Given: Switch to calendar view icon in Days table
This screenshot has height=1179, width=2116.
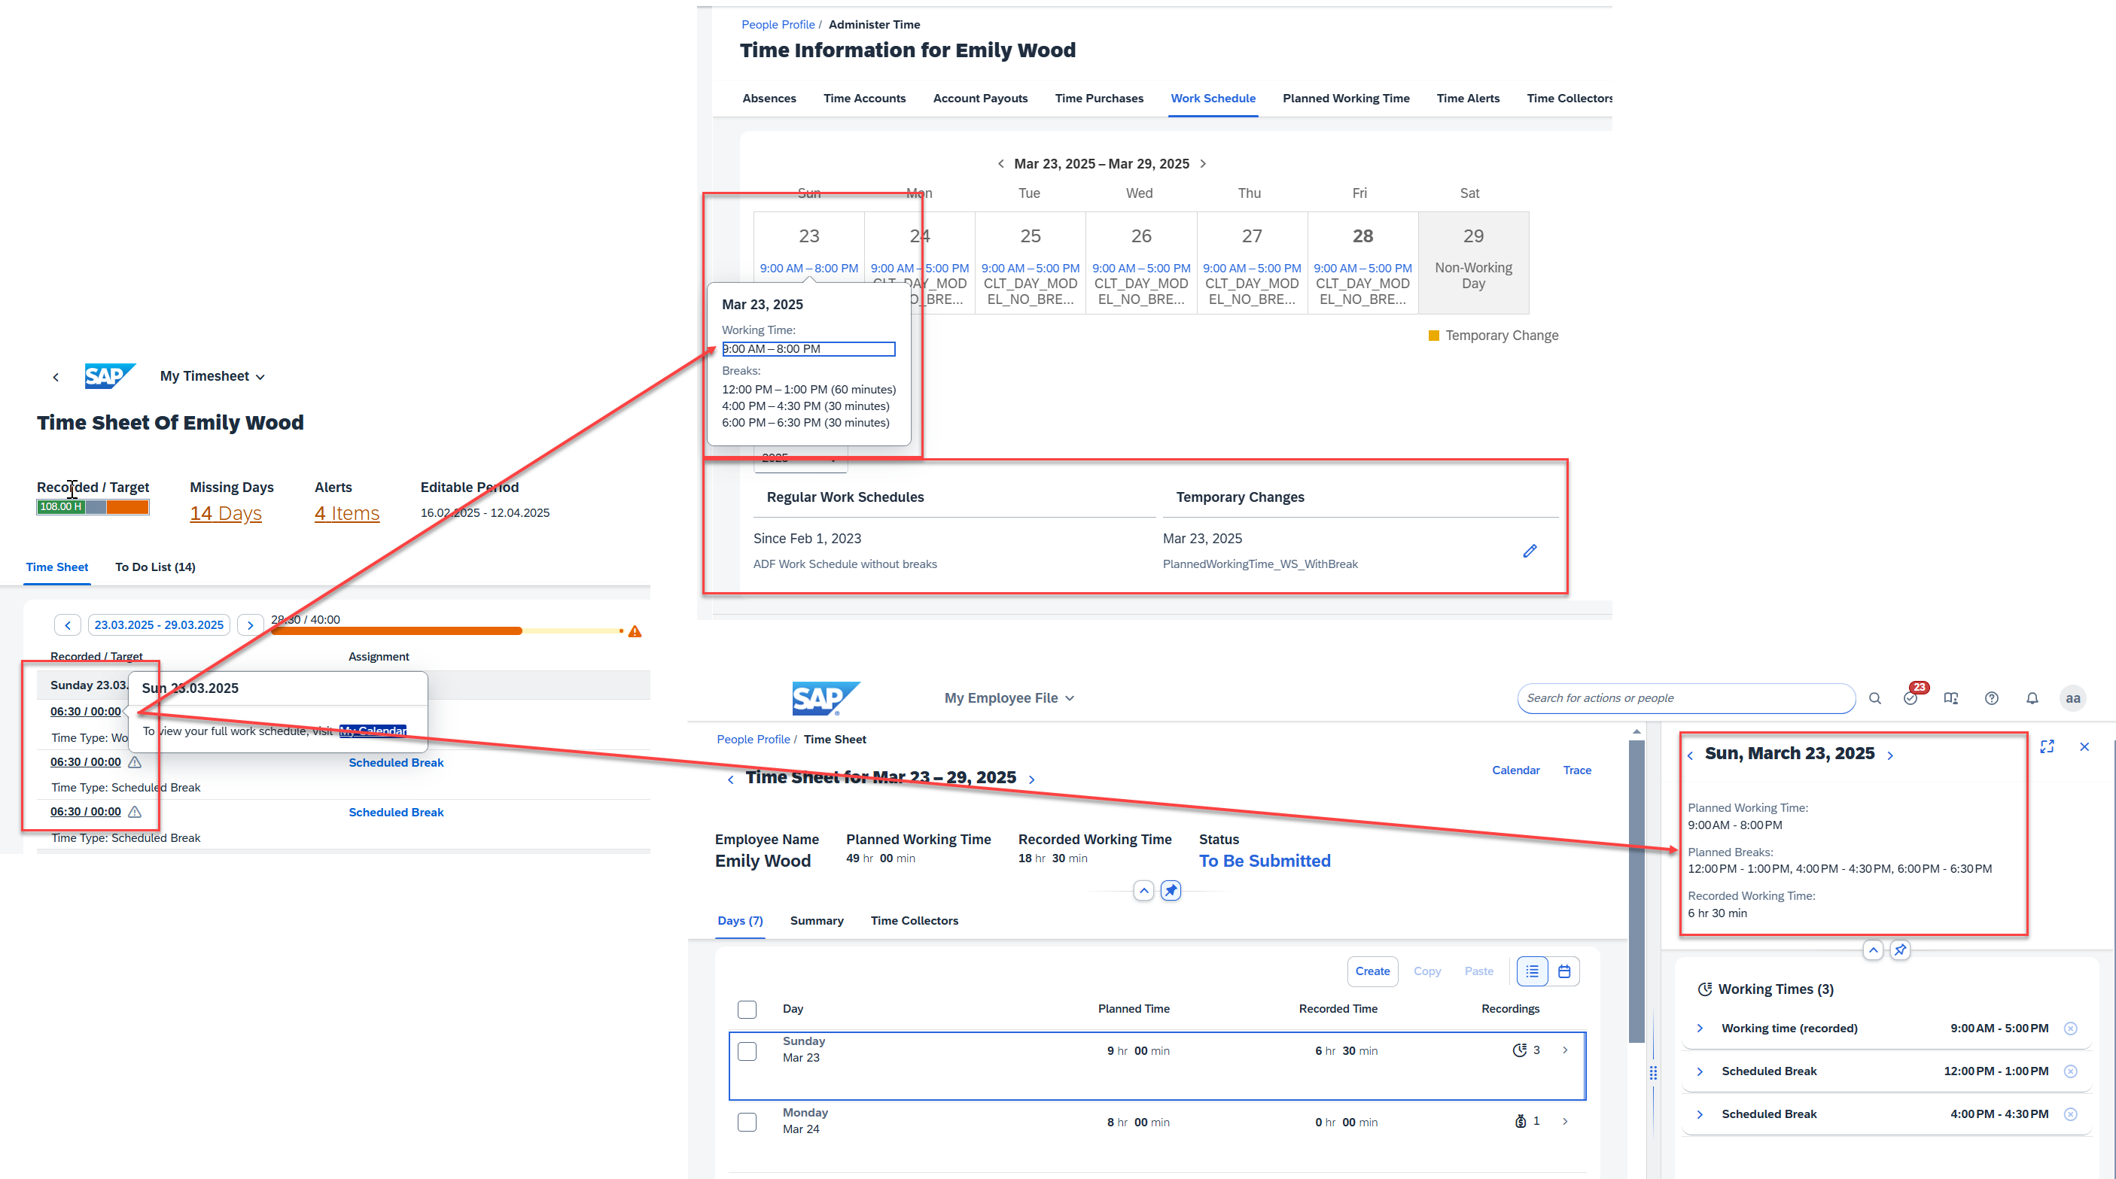Looking at the screenshot, I should [x=1564, y=971].
